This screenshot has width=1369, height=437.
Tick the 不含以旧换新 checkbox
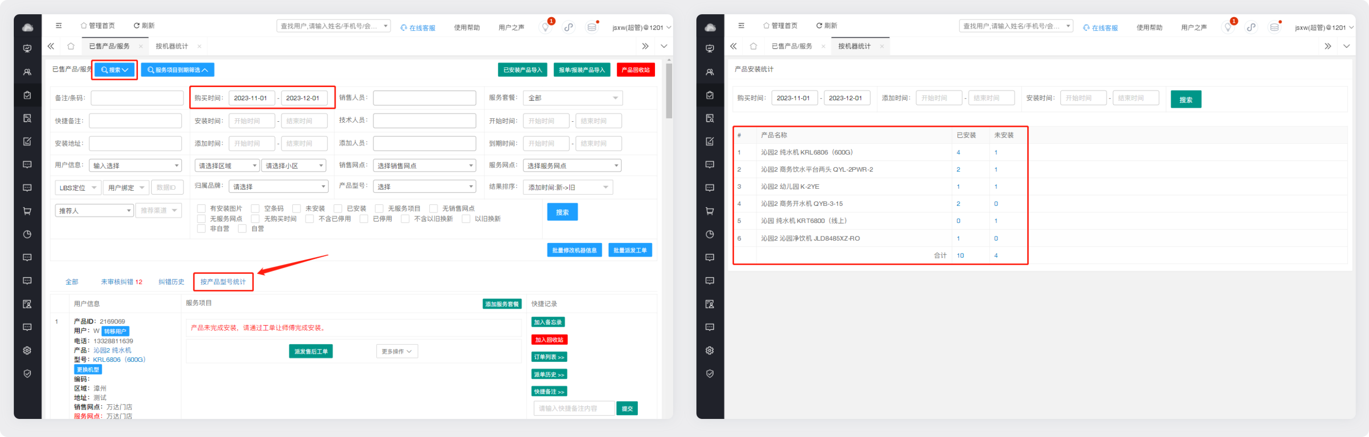click(405, 219)
